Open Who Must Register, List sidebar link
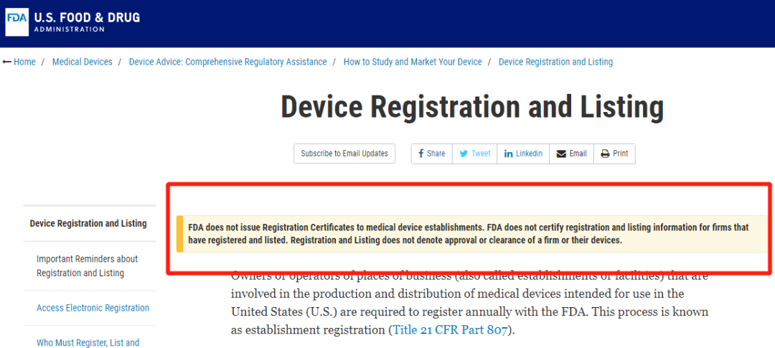This screenshot has height=348, width=775. point(88,342)
